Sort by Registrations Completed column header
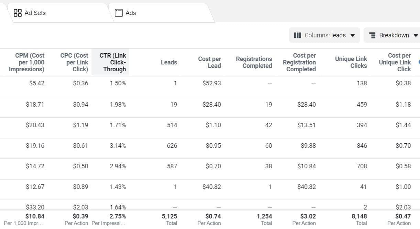This screenshot has width=420, height=229. point(254,62)
